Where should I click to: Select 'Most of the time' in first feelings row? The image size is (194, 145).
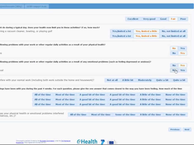65,95
